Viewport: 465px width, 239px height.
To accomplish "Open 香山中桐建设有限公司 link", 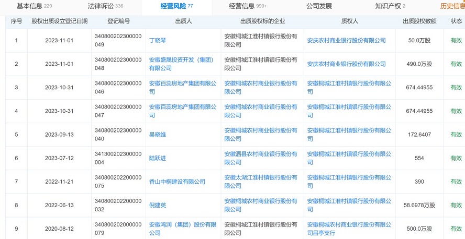I will click(x=177, y=182).
